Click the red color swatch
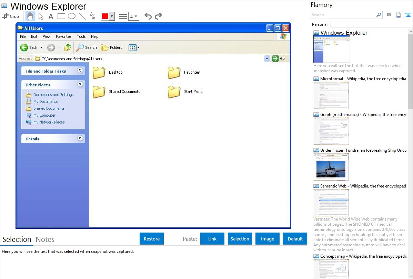Screen dimensions: 413x279 pyautogui.click(x=105, y=16)
